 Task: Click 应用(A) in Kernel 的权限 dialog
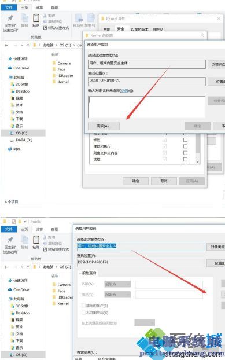pyautogui.click(x=192, y=181)
